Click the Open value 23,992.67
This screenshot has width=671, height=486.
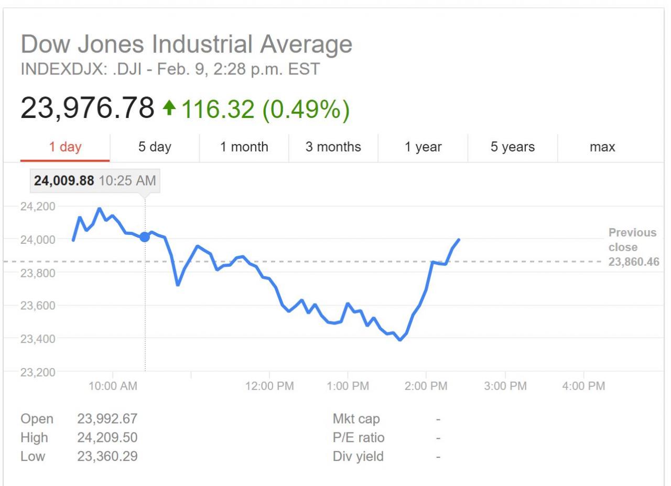pyautogui.click(x=107, y=419)
